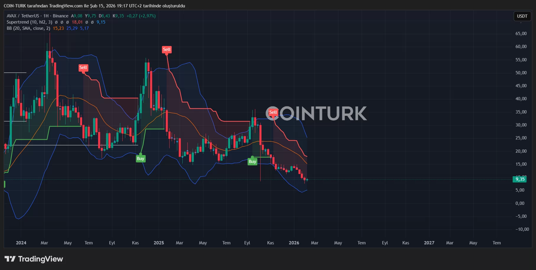Click the 2026 label on the time axis
536x270 pixels.
point(294,243)
